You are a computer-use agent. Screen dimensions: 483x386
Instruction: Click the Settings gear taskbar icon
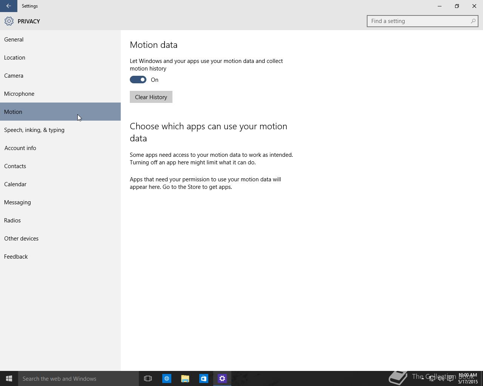[222, 378]
